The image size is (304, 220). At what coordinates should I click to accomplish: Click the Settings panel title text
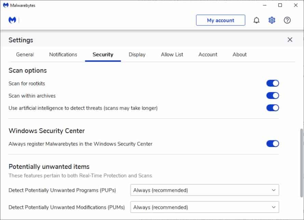pyautogui.click(x=21, y=40)
